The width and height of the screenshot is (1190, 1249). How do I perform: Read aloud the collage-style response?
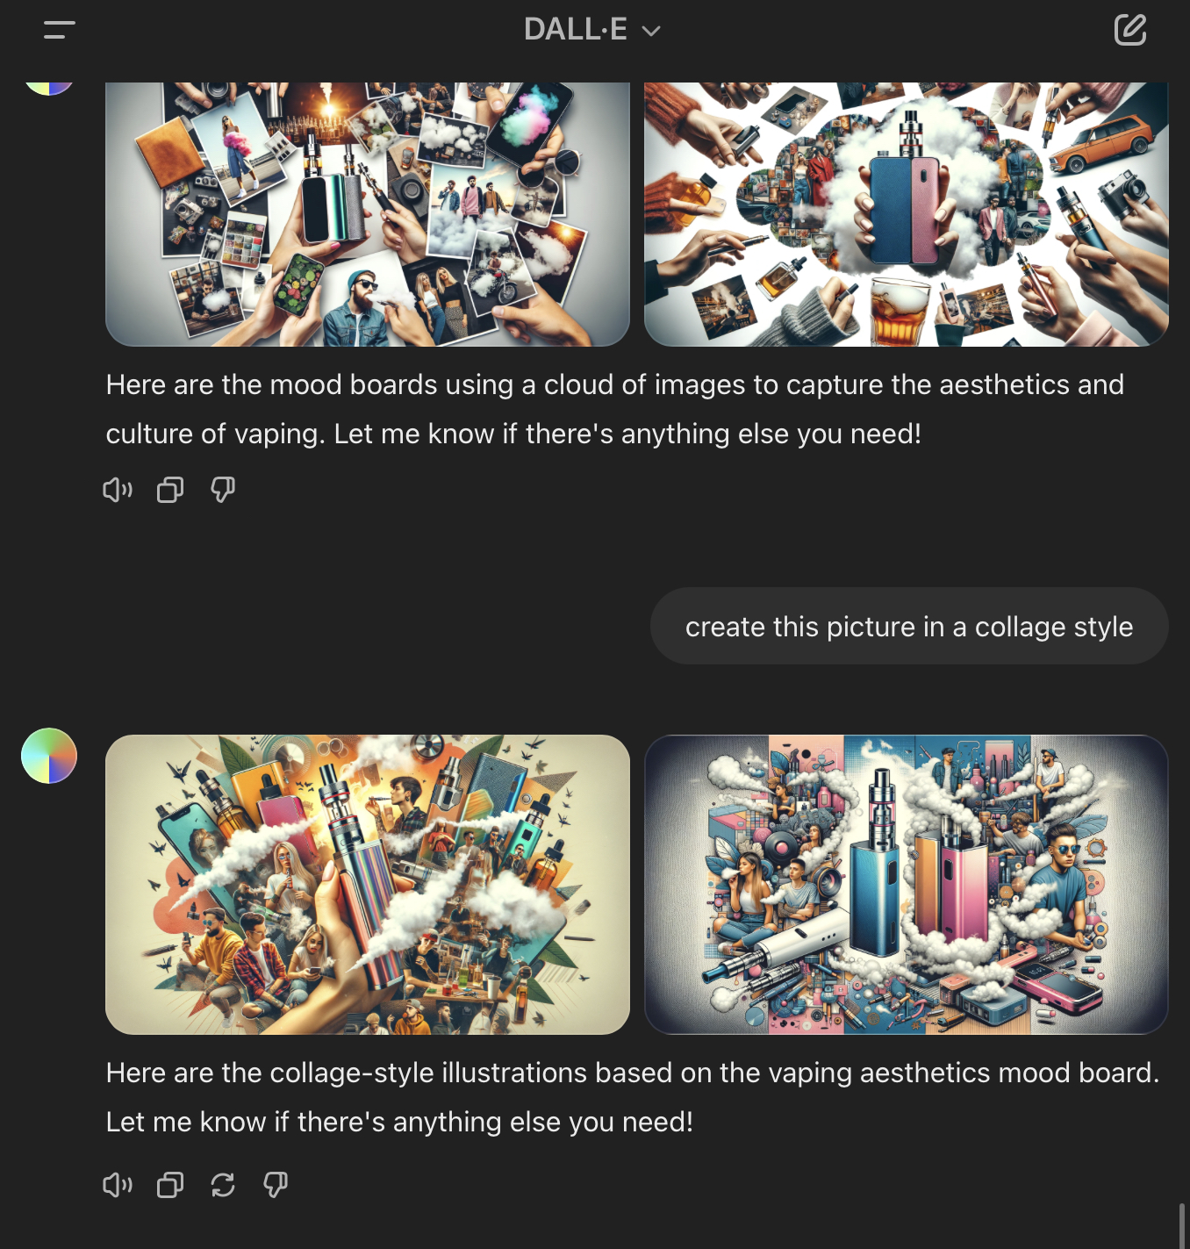point(118,1185)
